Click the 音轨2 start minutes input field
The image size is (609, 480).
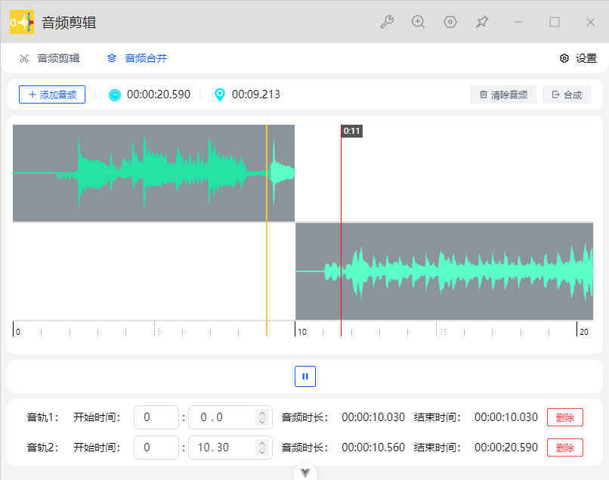pos(156,447)
